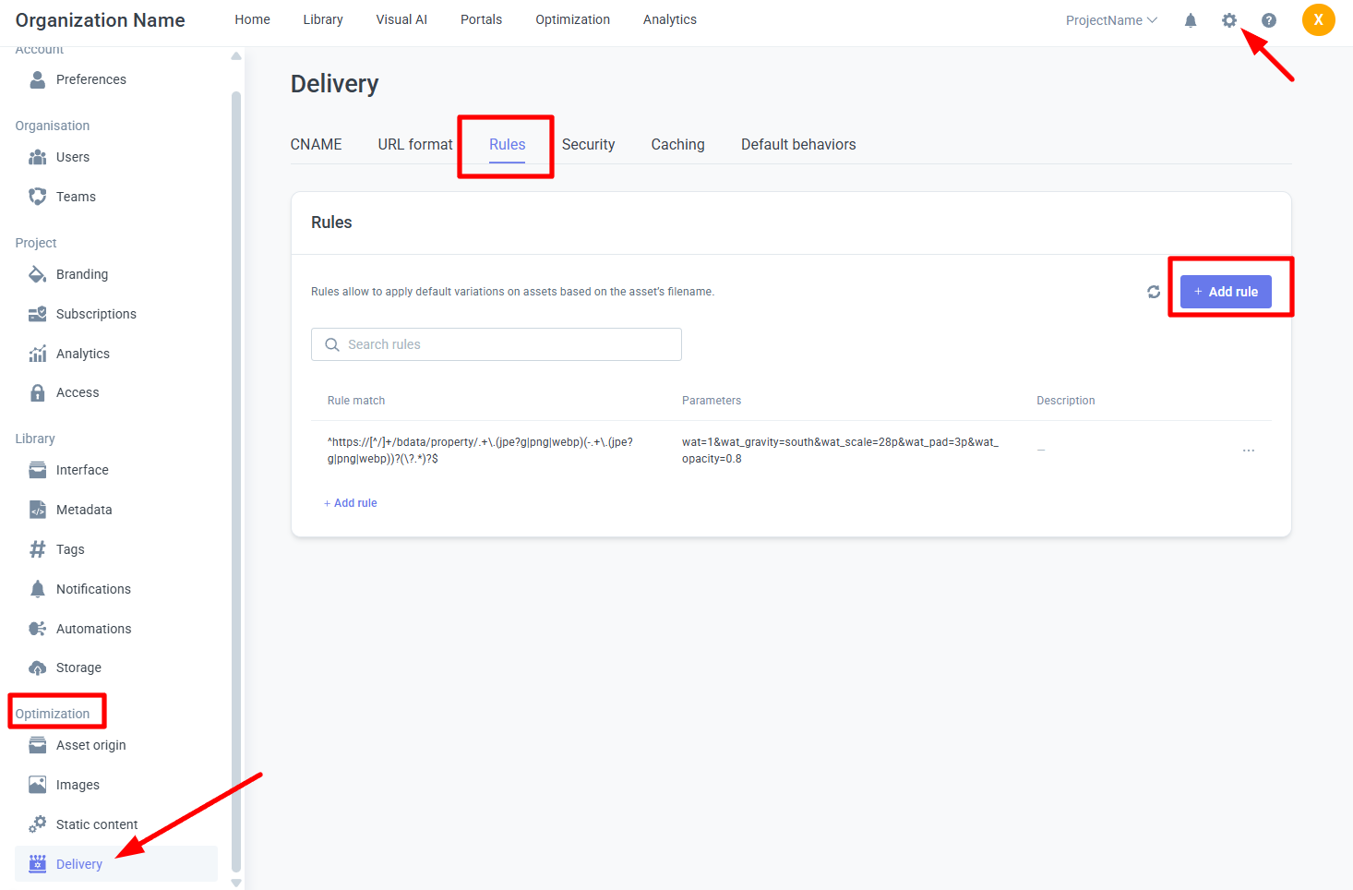Open row options three-dot menu
The height and width of the screenshot is (890, 1353).
point(1248,451)
